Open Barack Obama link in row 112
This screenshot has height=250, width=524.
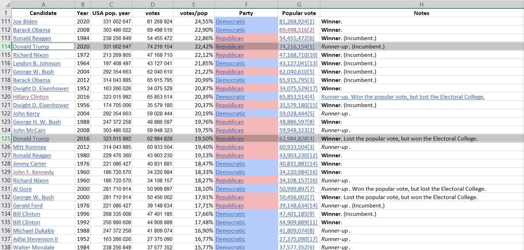[31, 30]
